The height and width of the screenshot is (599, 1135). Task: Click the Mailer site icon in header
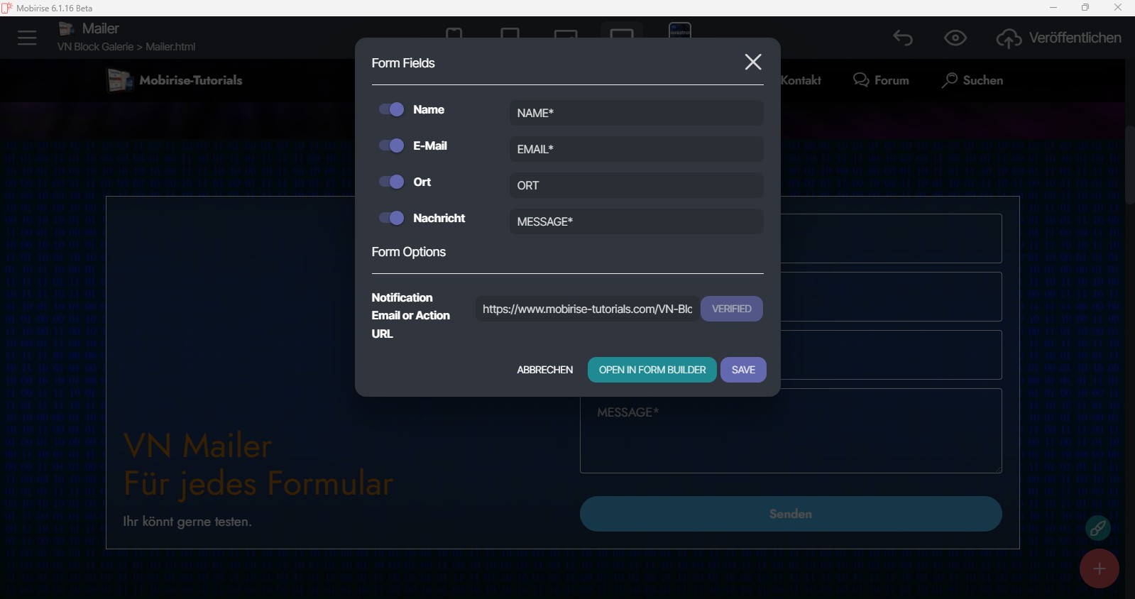click(67, 28)
